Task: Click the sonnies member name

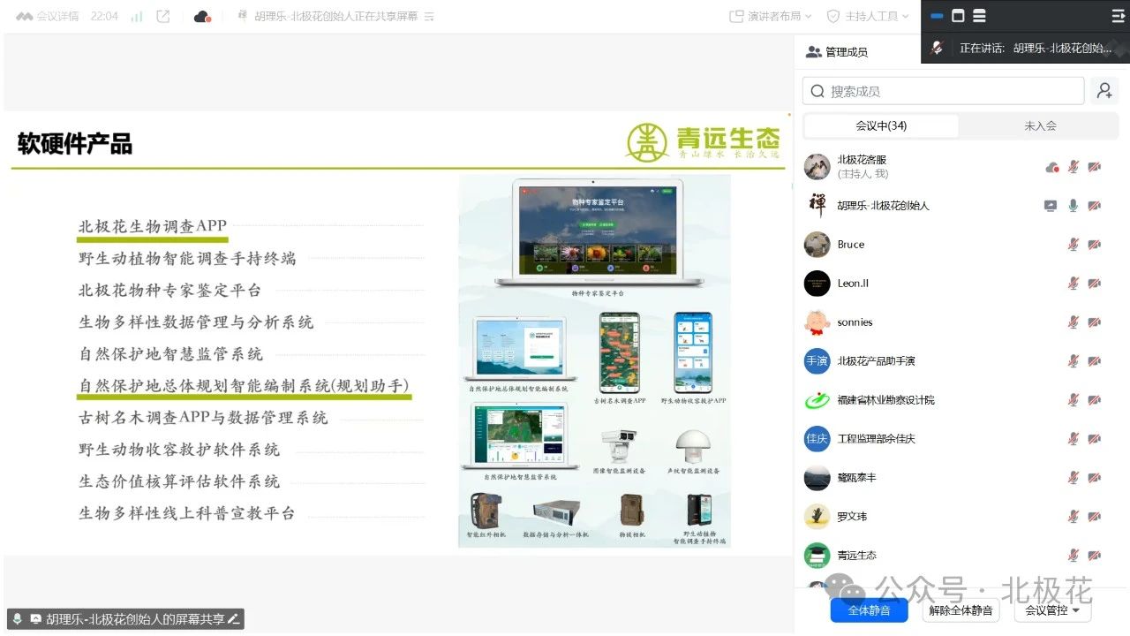Action: click(855, 322)
